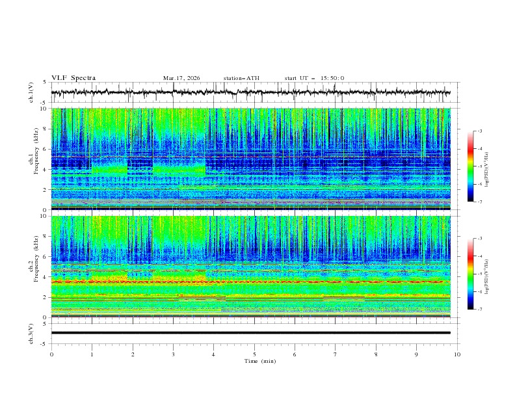
Task: Click the ch.1 colorbar 'log(PSD)(V²/Hz)' label
Action: 487,170
